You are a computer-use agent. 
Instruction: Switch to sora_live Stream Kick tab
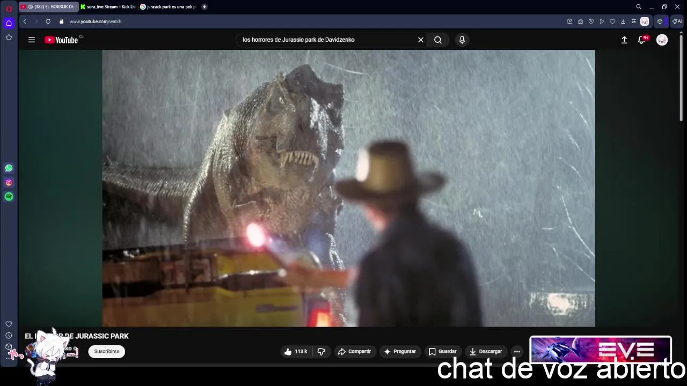(108, 7)
